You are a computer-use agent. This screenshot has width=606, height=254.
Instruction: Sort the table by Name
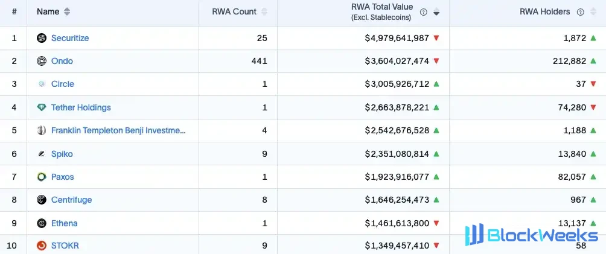(67, 11)
